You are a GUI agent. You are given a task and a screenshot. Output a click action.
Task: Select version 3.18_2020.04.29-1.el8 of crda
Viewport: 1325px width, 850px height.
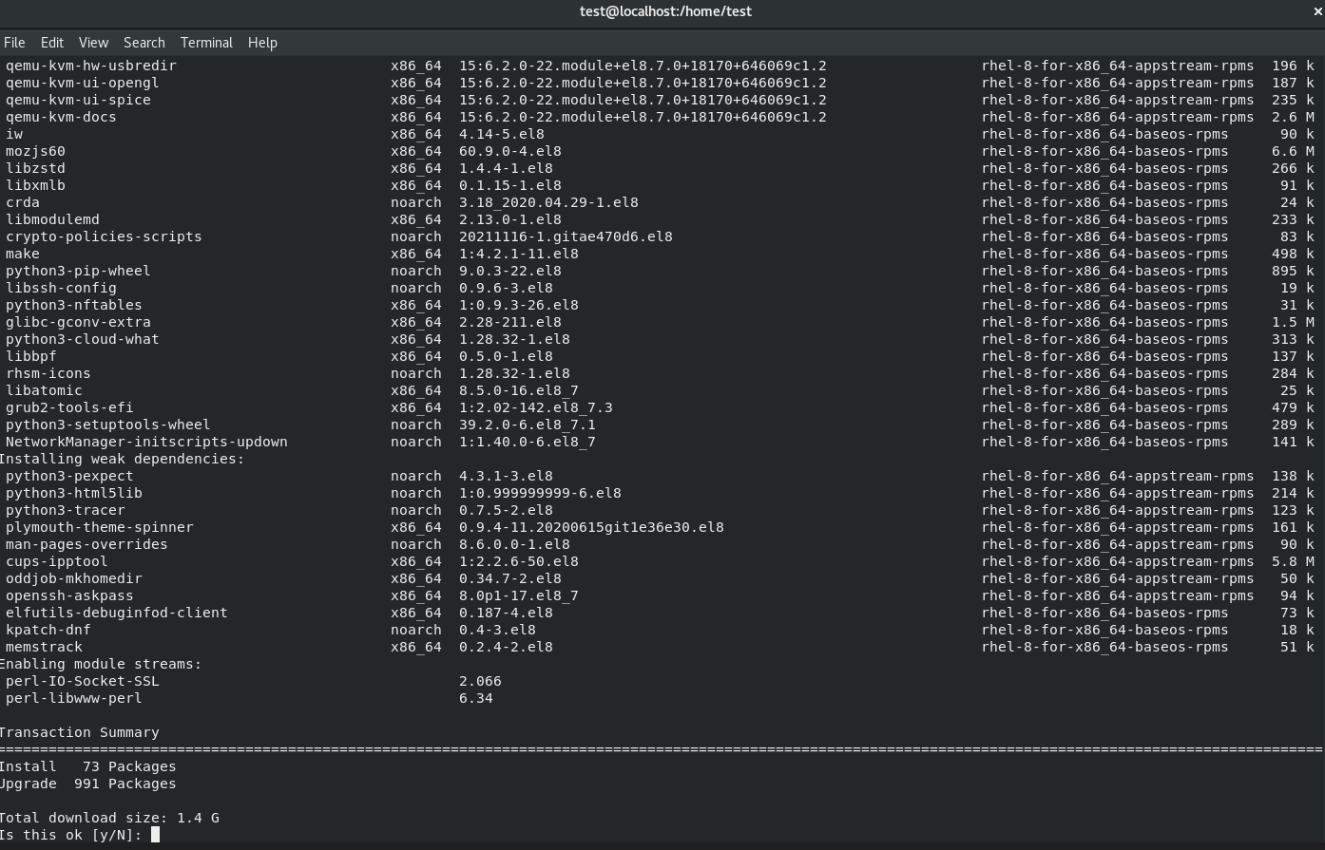point(548,202)
